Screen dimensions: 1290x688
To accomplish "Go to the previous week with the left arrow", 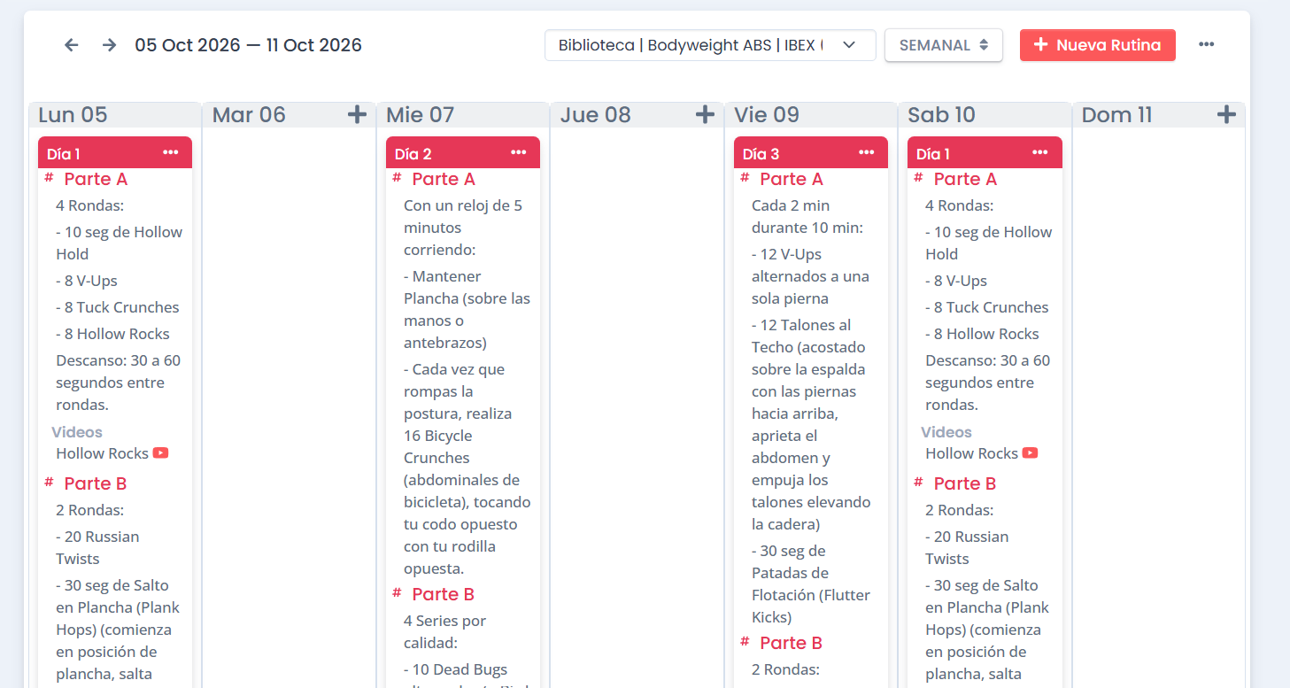I will click(72, 45).
